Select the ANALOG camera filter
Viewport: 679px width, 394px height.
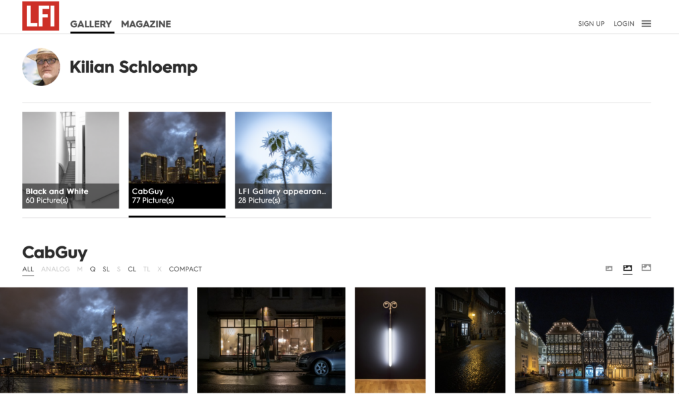tap(56, 269)
